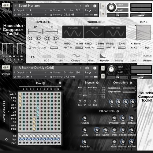Select the Reverb effect icon in FX row
Viewport: 153px width, 153px height.
[x=104, y=56]
